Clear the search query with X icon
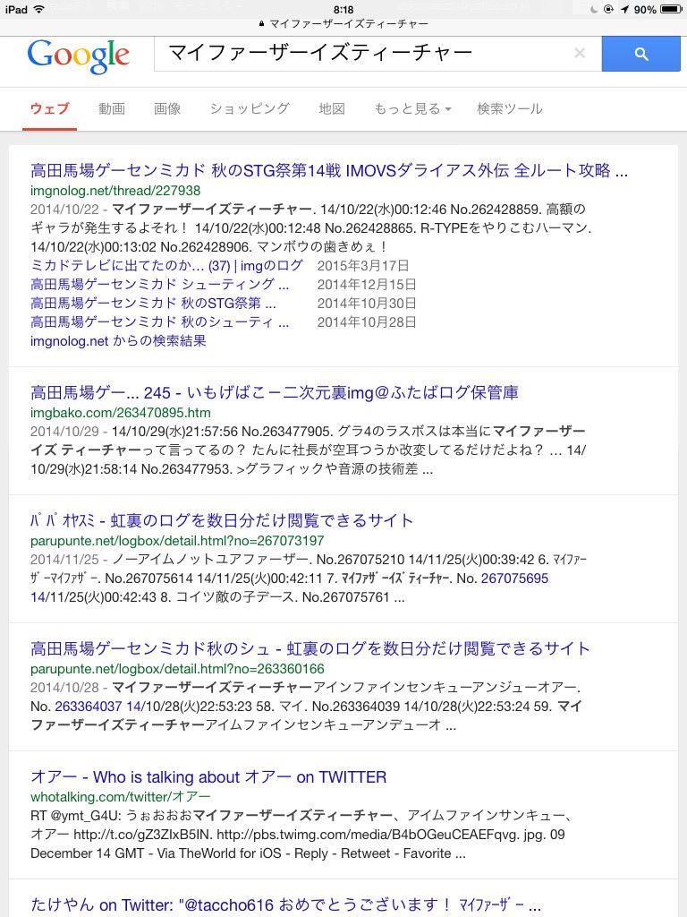 (580, 53)
